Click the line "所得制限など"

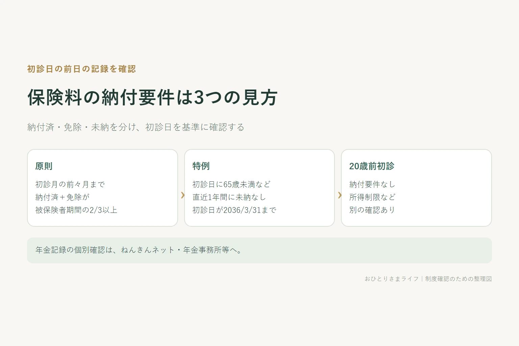pyautogui.click(x=372, y=197)
